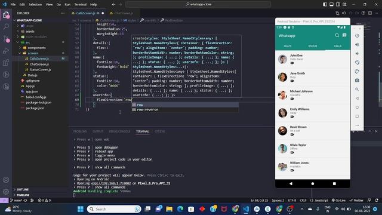Select 'row' autocomplete suggestion
Viewport: 382px width, 215px height.
pyautogui.click(x=185, y=105)
